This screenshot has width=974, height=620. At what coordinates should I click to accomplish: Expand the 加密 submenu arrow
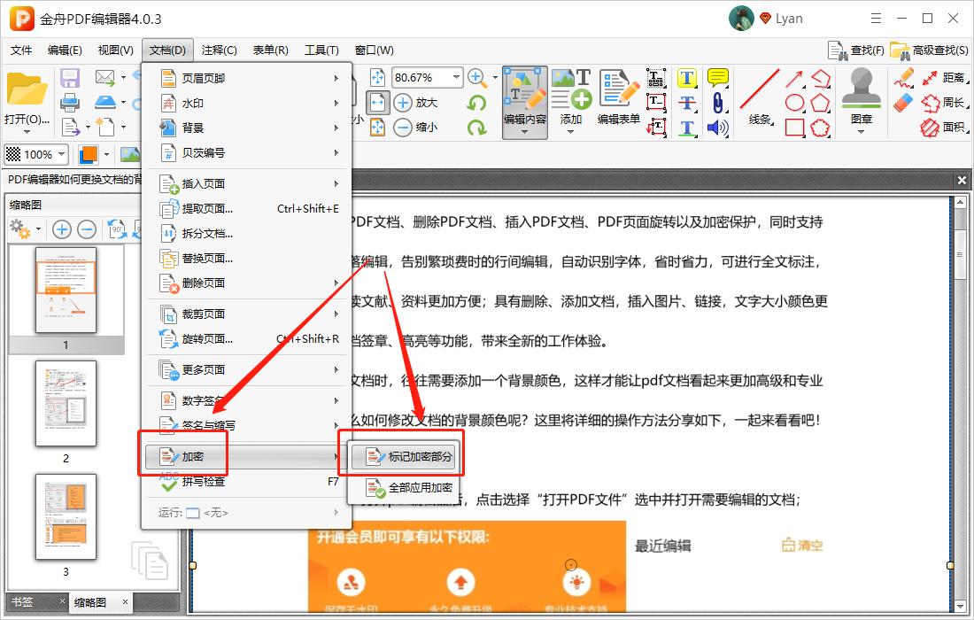(337, 455)
